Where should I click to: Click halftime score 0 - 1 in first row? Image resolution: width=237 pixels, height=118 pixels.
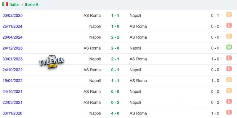pos(215,16)
